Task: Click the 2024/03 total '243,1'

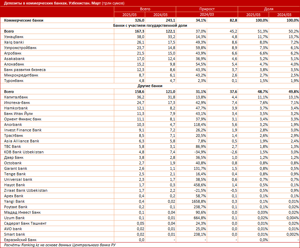Action: (x=170, y=20)
